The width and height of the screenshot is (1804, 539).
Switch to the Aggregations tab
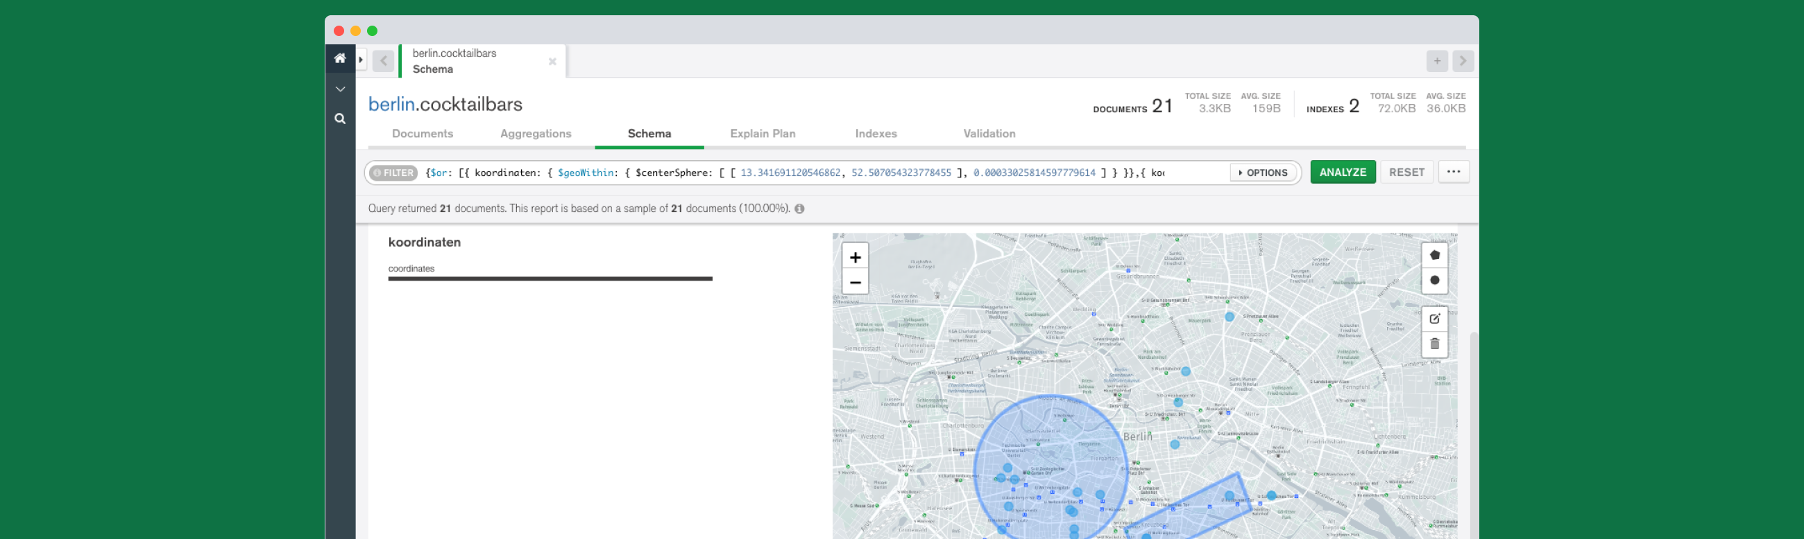[536, 134]
